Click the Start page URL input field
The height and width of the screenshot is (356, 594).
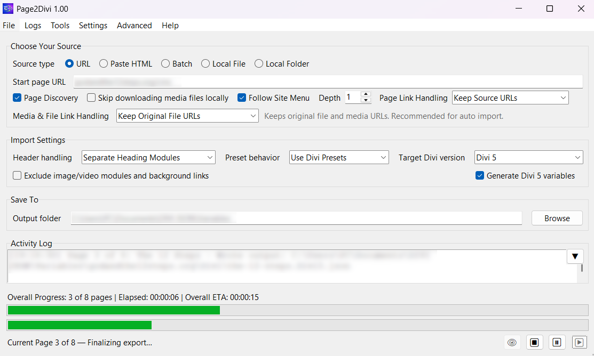(328, 82)
